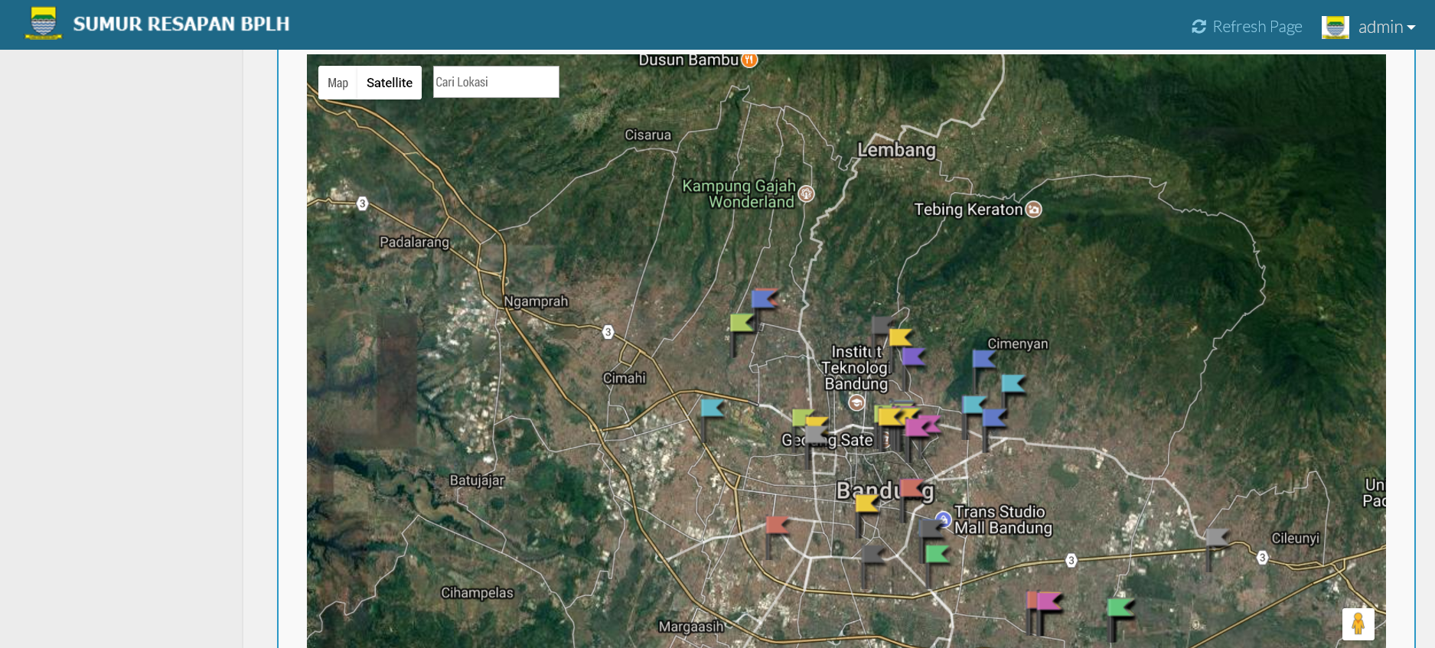Click the city emblem logo in header
1435x648 pixels.
click(43, 23)
